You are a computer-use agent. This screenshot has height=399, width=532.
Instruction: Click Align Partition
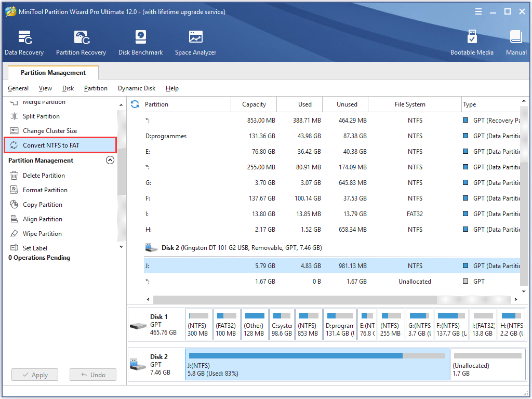43,219
